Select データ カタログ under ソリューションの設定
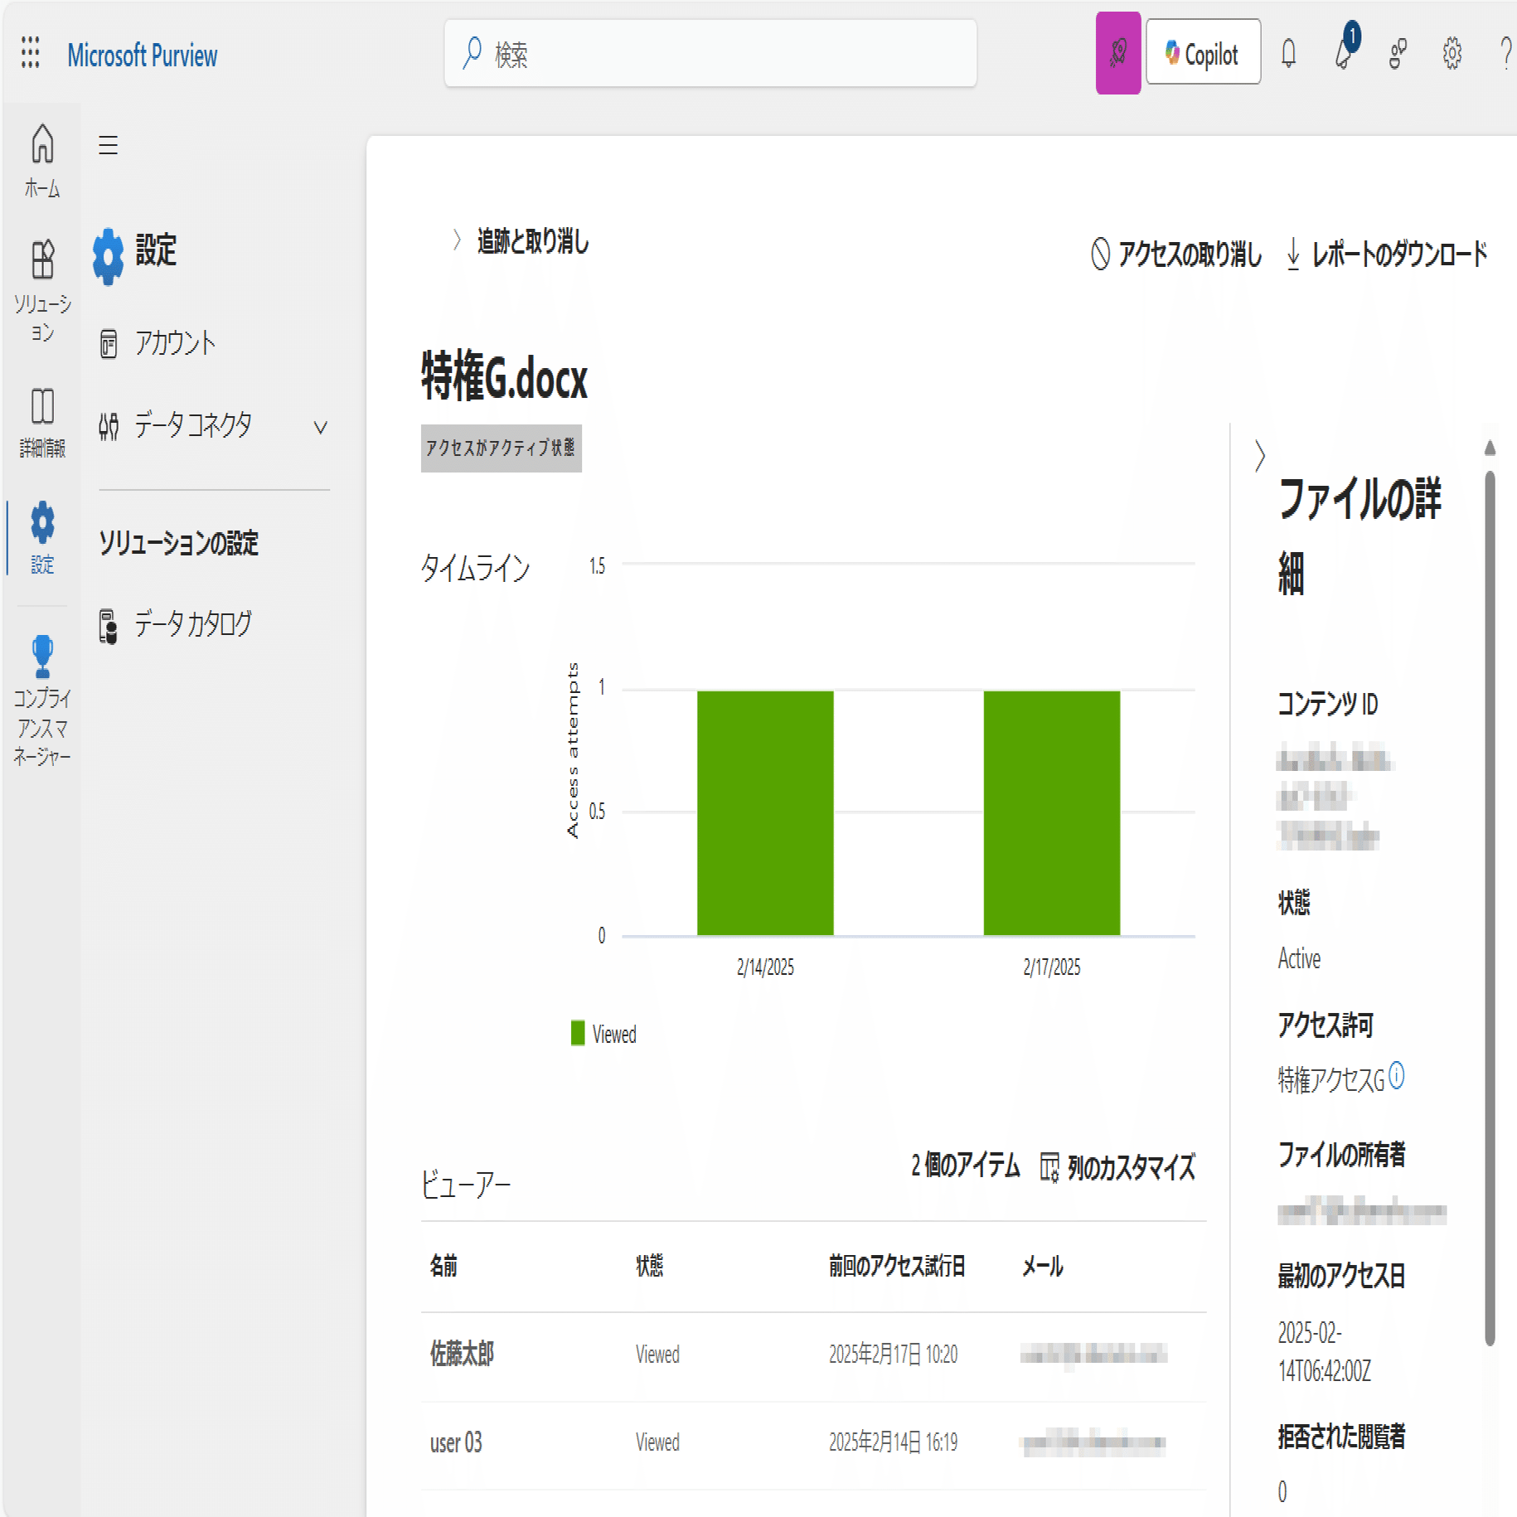 [x=193, y=624]
